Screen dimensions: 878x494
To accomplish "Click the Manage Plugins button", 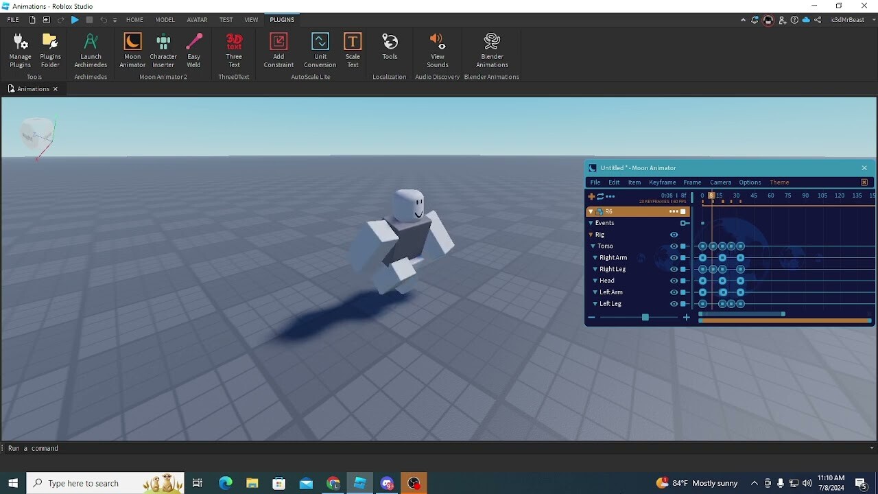I will 20,48.
